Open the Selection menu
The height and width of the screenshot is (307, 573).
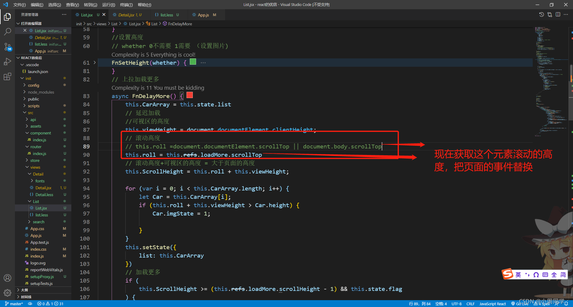coord(55,5)
